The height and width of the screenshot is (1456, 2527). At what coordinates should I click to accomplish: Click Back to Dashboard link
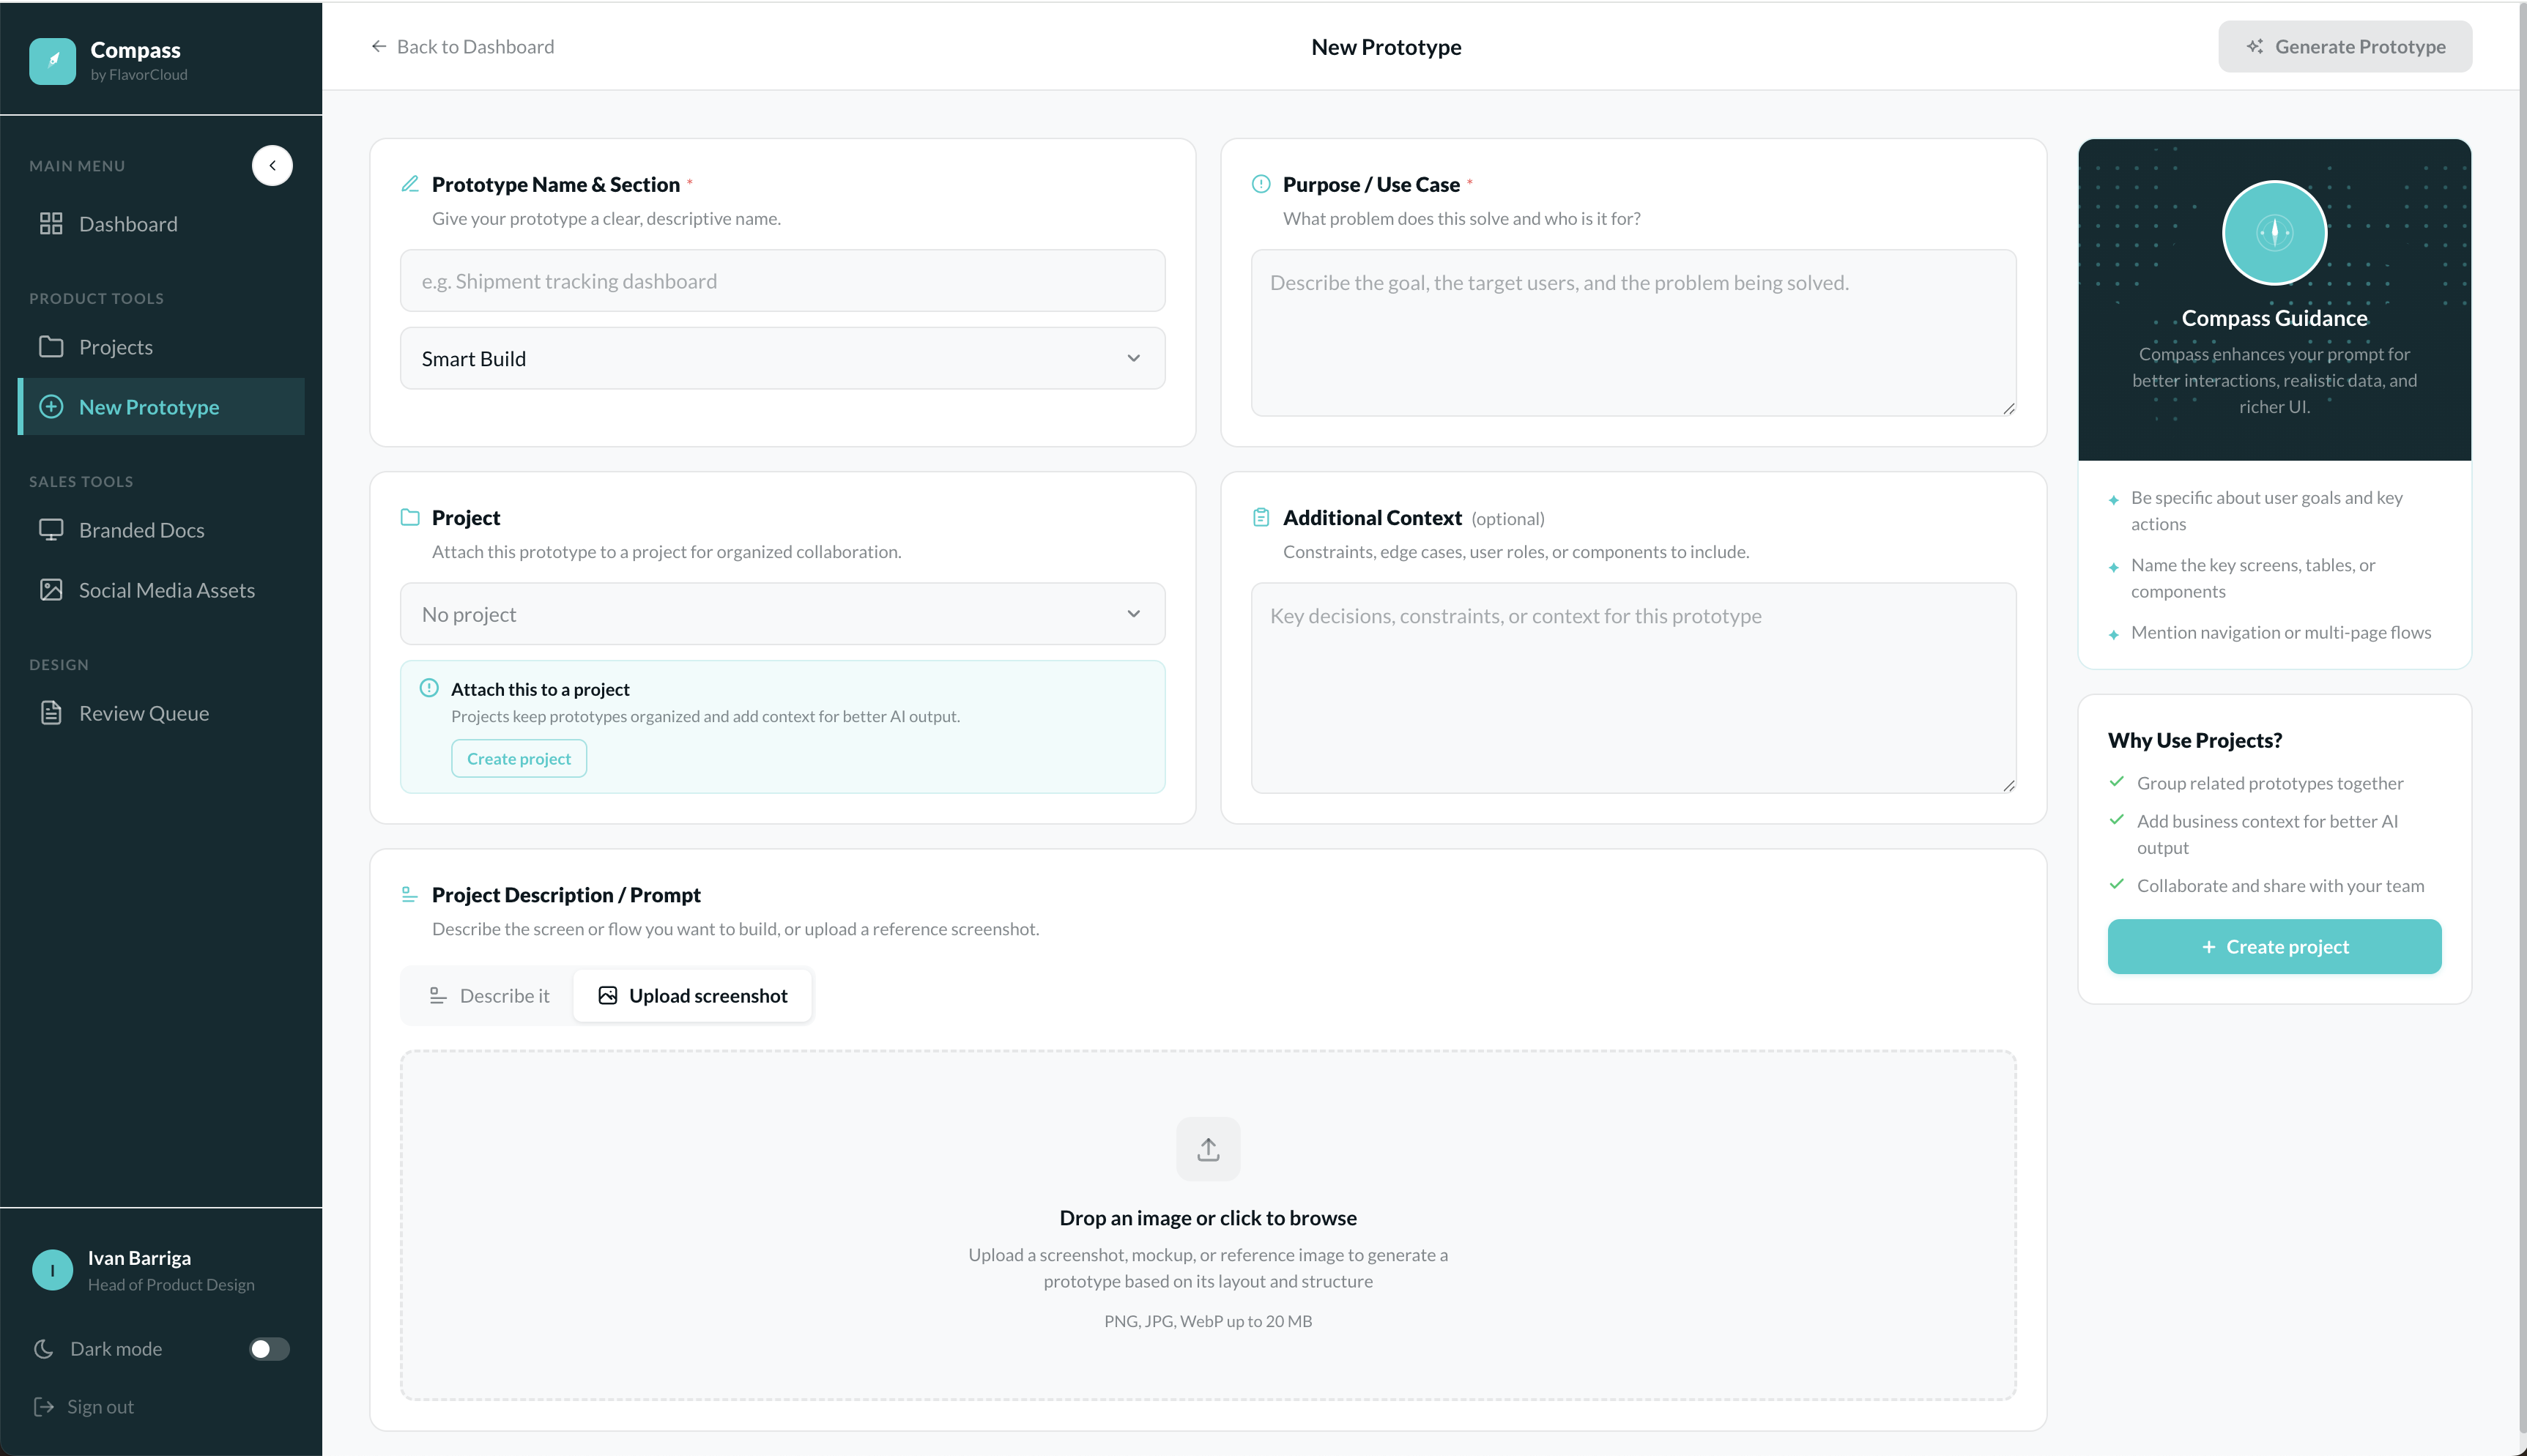pyautogui.click(x=462, y=46)
